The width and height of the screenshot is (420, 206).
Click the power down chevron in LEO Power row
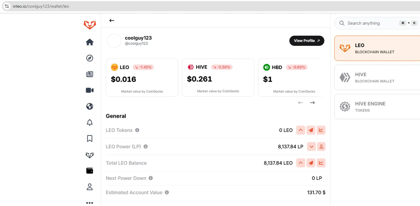(311, 146)
